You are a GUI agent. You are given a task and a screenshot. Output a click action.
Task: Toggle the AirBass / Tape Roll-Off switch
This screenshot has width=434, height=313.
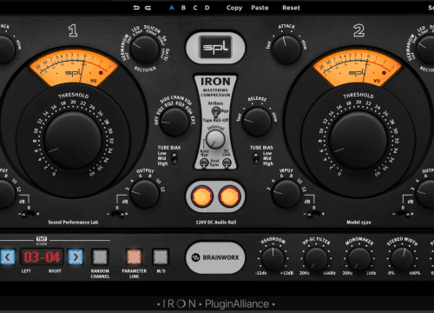coord(215,112)
